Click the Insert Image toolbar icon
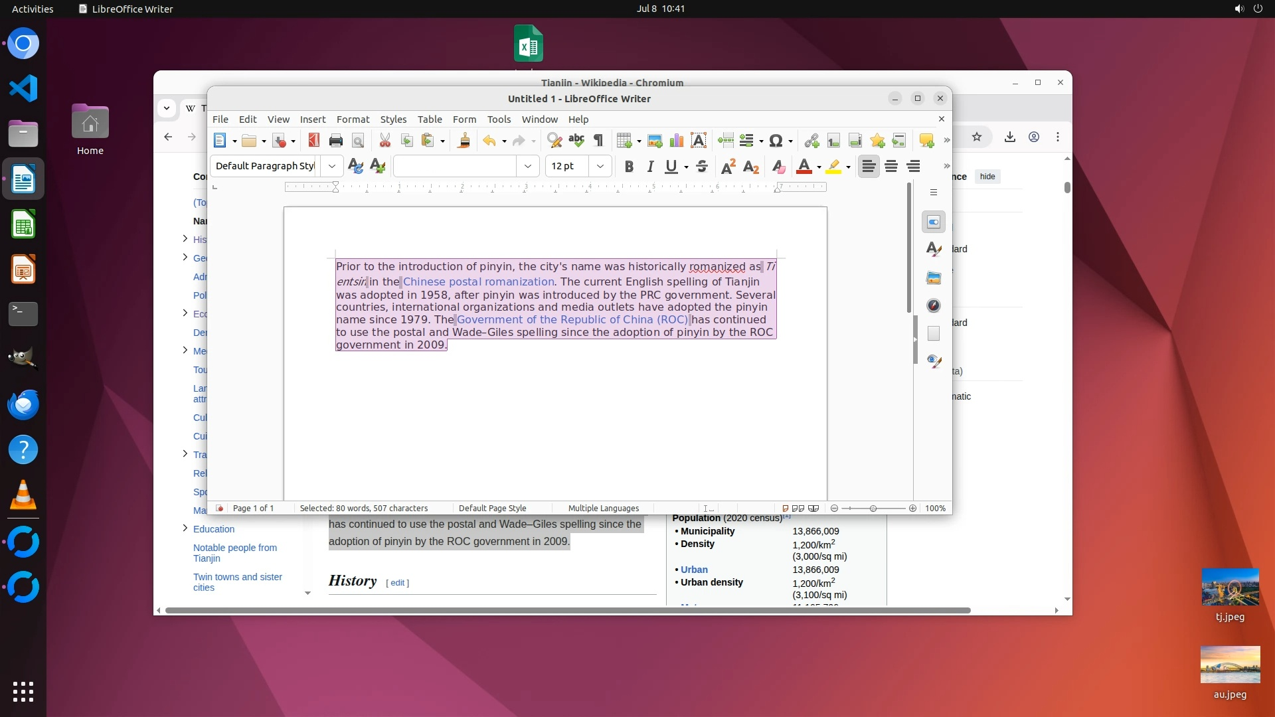The width and height of the screenshot is (1275, 717). pos(655,141)
